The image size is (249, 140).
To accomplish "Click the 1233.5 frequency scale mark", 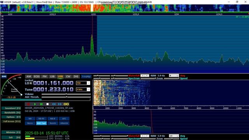I will (136, 14).
